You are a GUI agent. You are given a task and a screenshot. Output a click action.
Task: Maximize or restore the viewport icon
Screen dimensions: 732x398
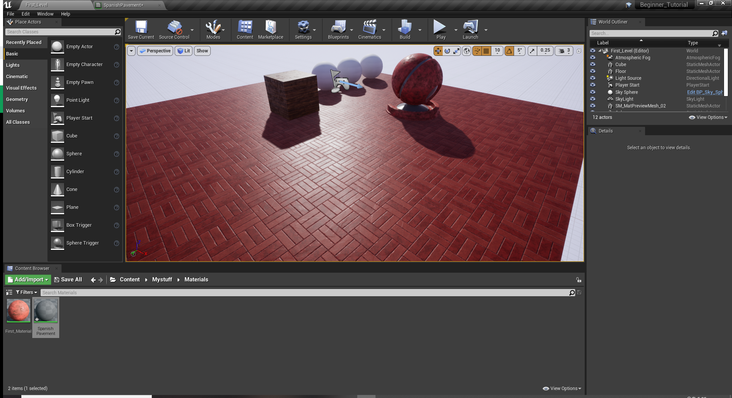(579, 51)
